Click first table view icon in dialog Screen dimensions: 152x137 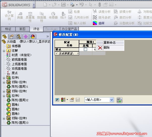(x=57, y=100)
